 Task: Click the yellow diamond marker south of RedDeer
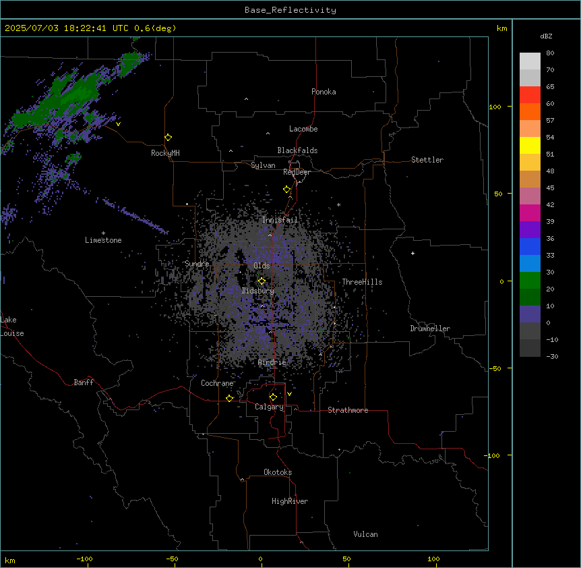click(286, 190)
